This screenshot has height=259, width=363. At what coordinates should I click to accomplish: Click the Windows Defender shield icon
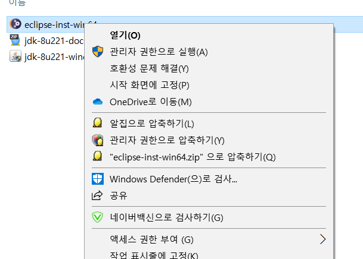(98, 179)
